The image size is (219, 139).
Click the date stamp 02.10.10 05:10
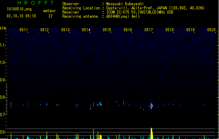(x=21, y=16)
